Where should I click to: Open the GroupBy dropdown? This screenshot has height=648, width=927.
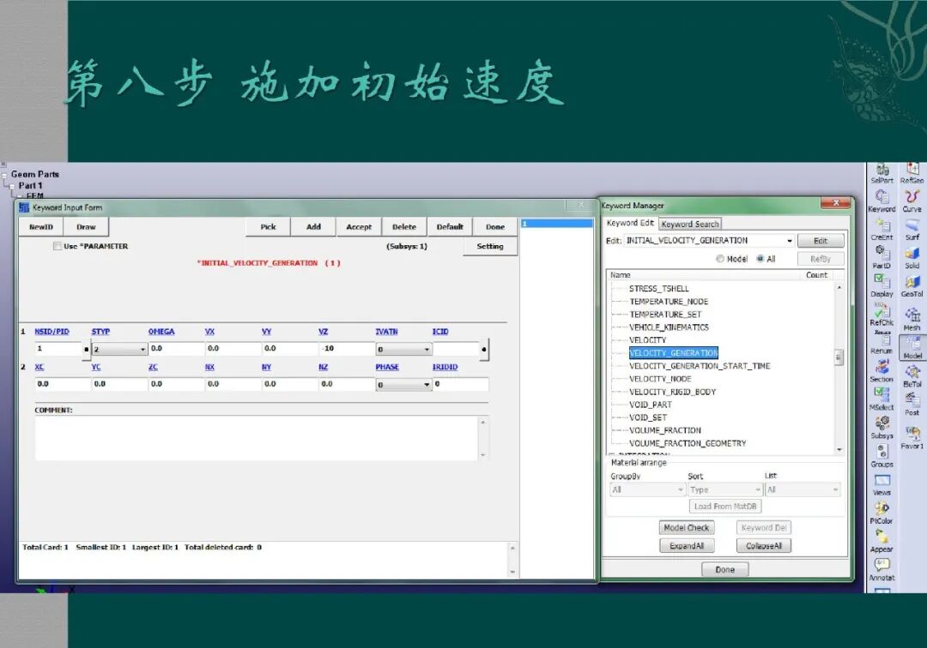tap(647, 489)
